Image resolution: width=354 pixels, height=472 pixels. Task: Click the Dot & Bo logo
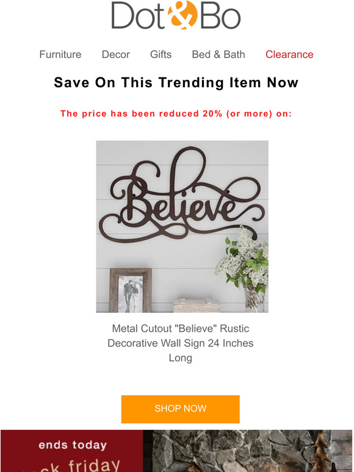pos(176,15)
